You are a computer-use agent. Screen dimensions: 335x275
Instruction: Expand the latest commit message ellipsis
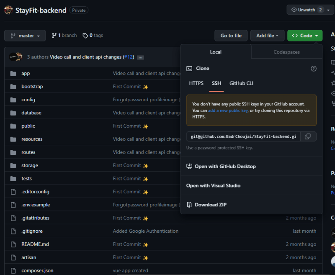140,57
